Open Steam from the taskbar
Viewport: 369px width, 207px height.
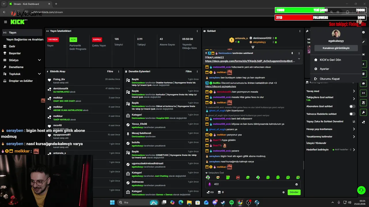click(x=223, y=202)
